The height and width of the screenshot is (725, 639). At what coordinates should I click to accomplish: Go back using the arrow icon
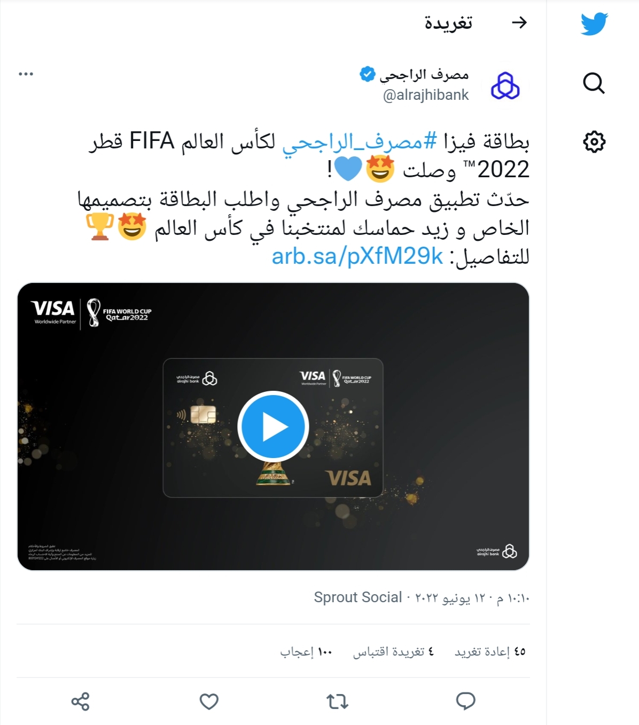point(519,22)
